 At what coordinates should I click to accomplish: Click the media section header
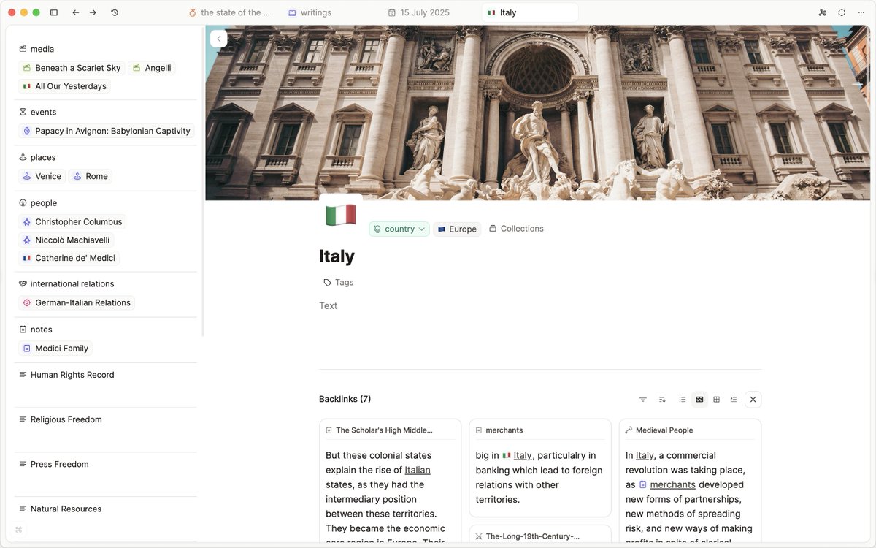pos(36,49)
